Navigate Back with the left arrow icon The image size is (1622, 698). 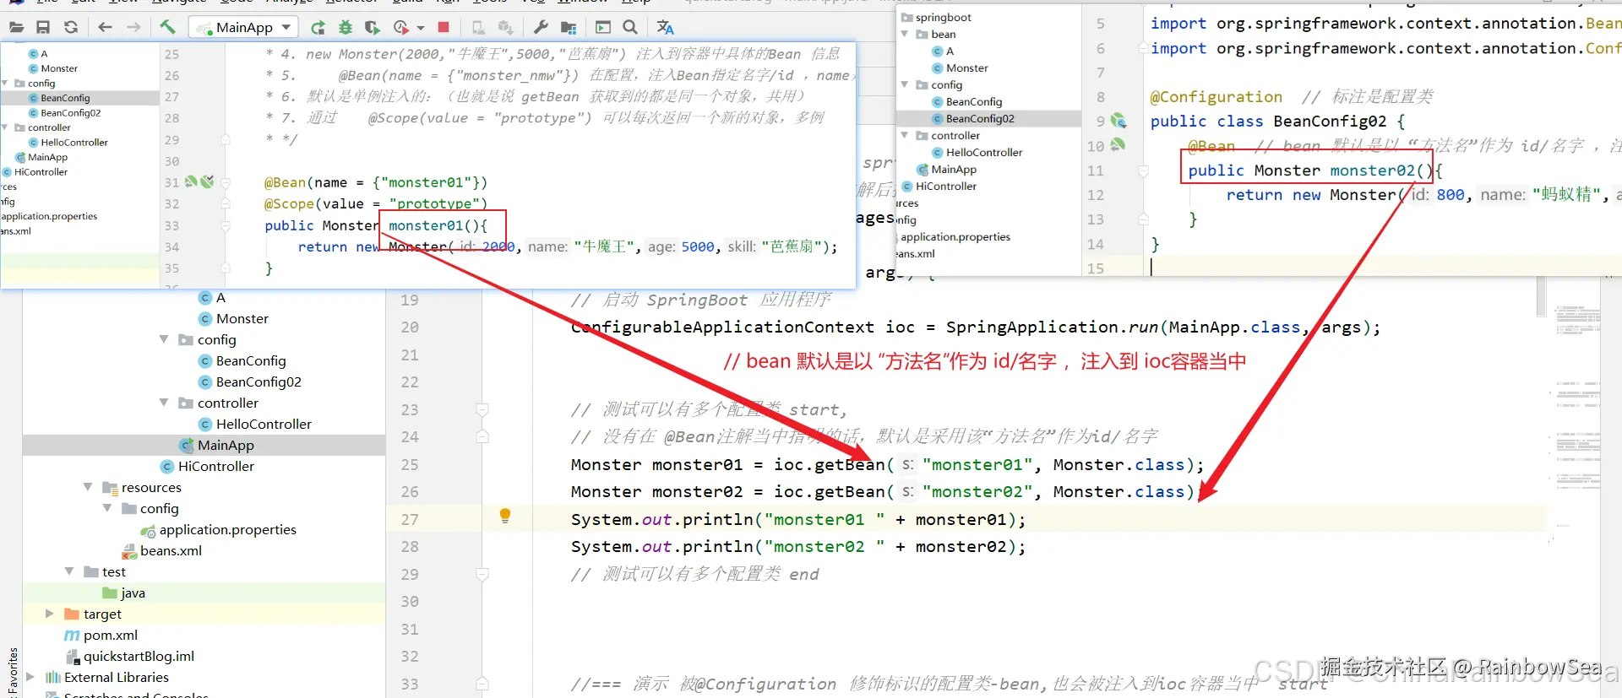coord(105,27)
